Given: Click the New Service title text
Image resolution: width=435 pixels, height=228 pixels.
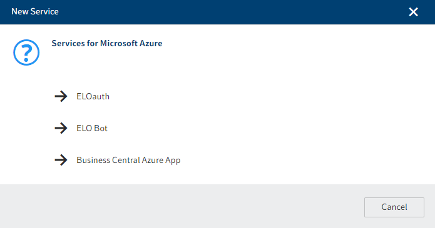Looking at the screenshot, I should [35, 11].
